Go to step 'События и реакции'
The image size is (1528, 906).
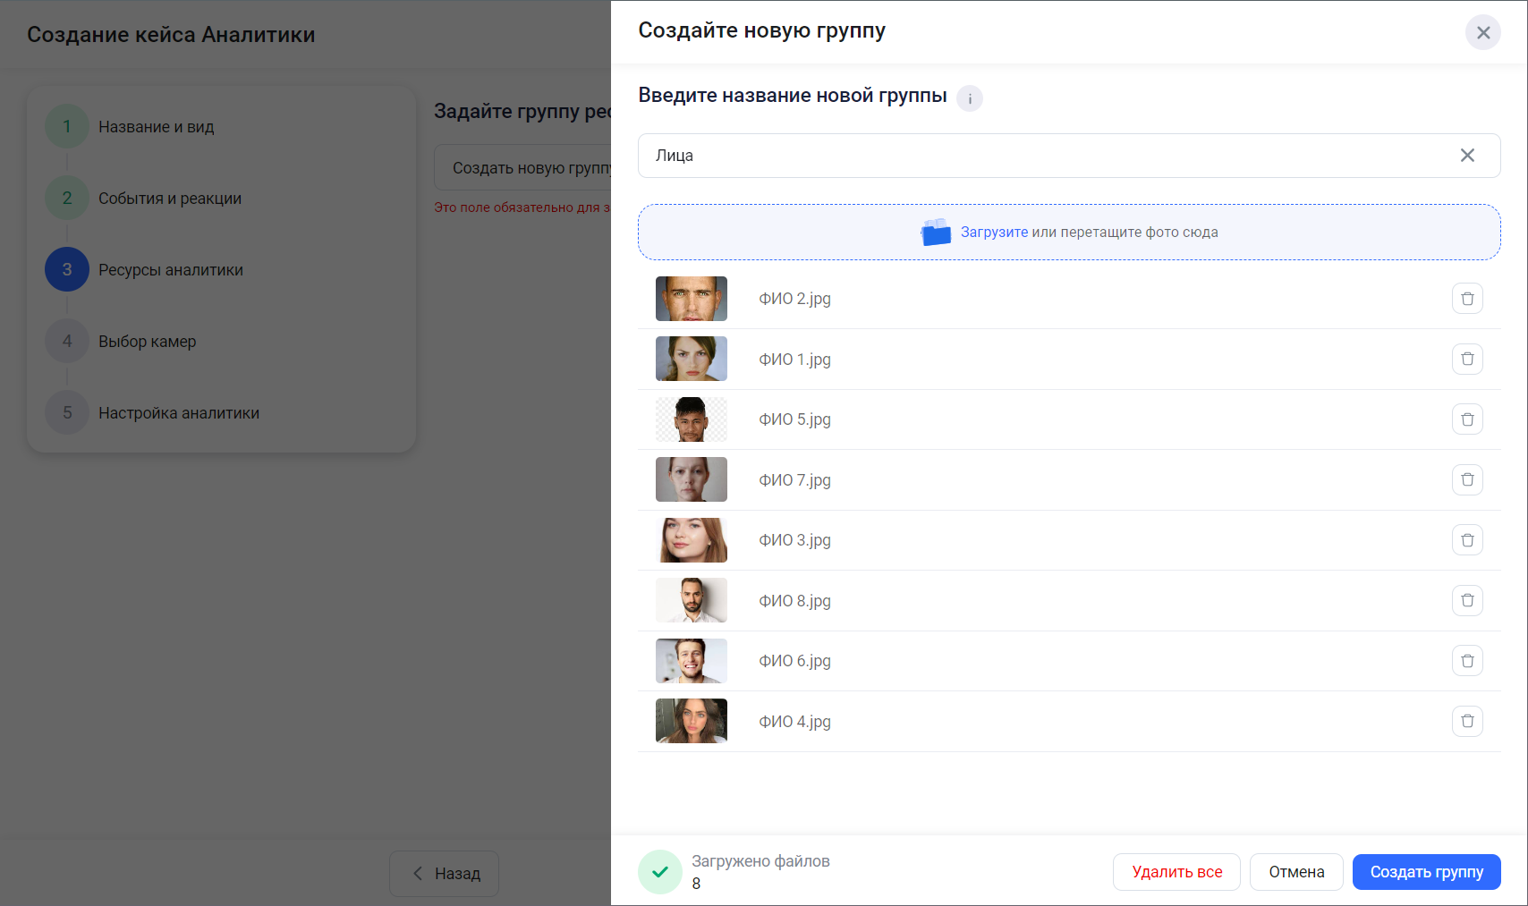170,199
